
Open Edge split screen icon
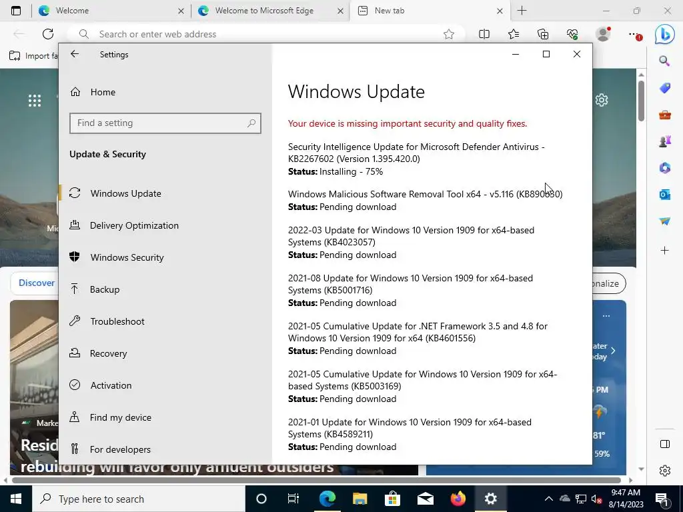click(484, 34)
